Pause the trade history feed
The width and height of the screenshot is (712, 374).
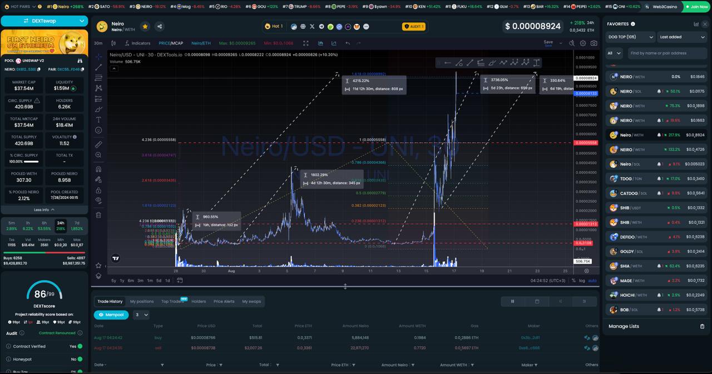tap(512, 301)
